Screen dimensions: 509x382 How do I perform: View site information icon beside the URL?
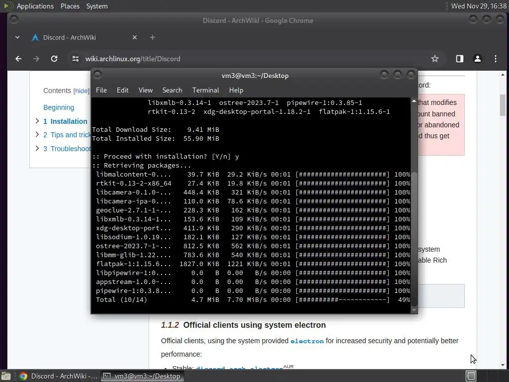click(x=76, y=59)
